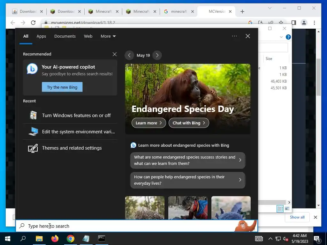Click the orangutan icon in search box

[246, 226]
